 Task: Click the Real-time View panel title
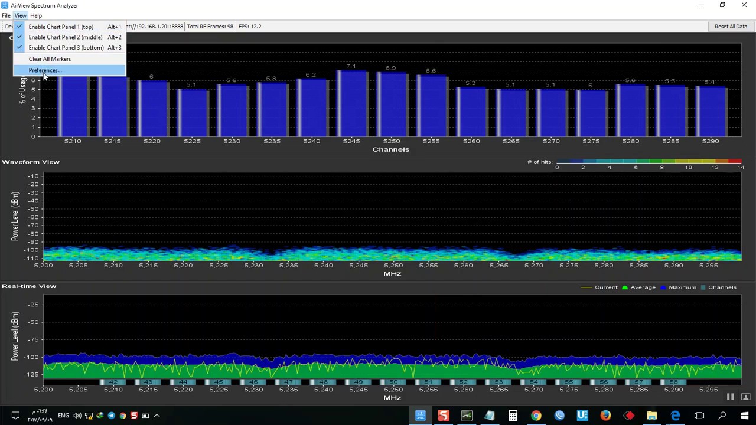coord(29,286)
